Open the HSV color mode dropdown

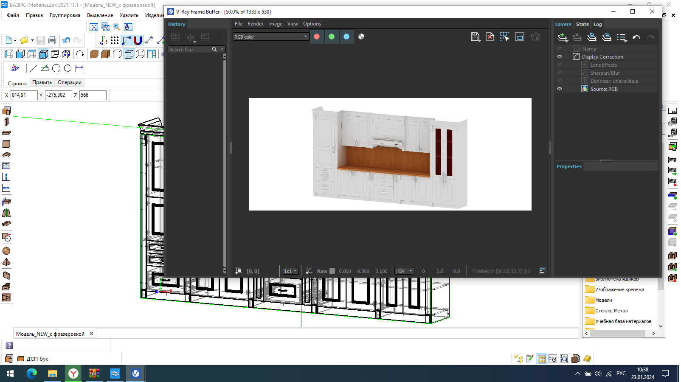point(404,271)
